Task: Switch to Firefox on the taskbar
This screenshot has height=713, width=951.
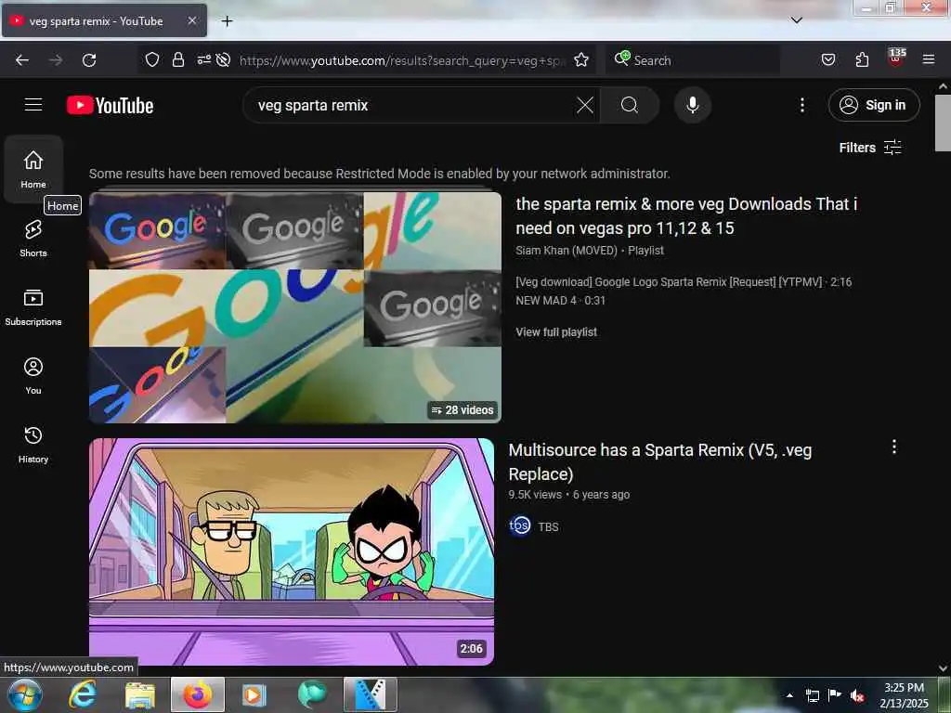Action: point(198,694)
